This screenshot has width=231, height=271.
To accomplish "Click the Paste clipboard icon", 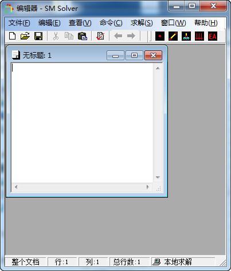I will [x=83, y=36].
